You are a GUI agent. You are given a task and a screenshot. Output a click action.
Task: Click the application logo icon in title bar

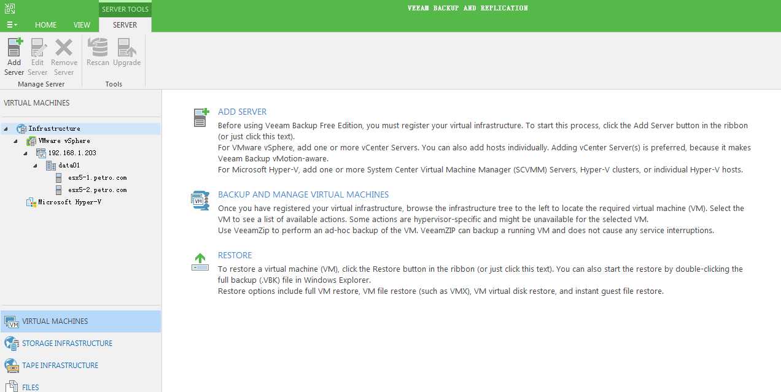[x=10, y=9]
